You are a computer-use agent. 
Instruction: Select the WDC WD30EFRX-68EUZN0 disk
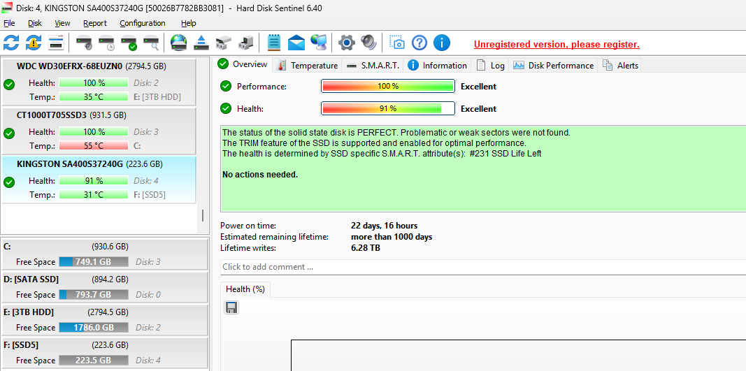pyautogui.click(x=99, y=82)
